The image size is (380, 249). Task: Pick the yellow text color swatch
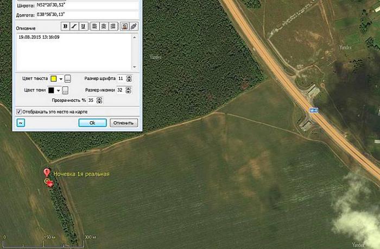coord(54,79)
